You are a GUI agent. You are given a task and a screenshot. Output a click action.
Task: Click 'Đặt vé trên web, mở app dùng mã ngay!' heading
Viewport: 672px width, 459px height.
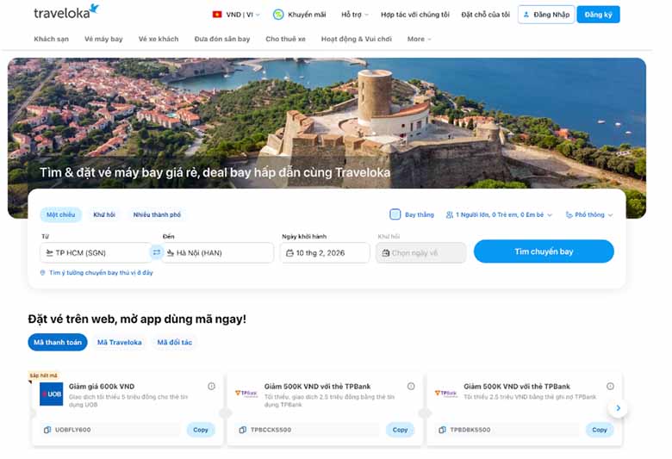tap(137, 319)
